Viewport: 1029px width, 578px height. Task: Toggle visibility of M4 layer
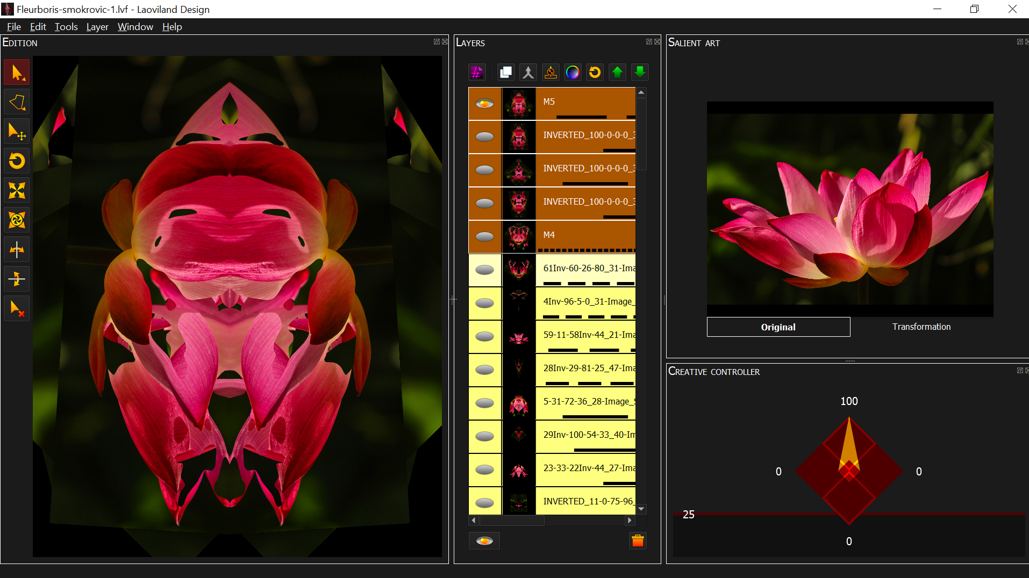[x=485, y=236]
